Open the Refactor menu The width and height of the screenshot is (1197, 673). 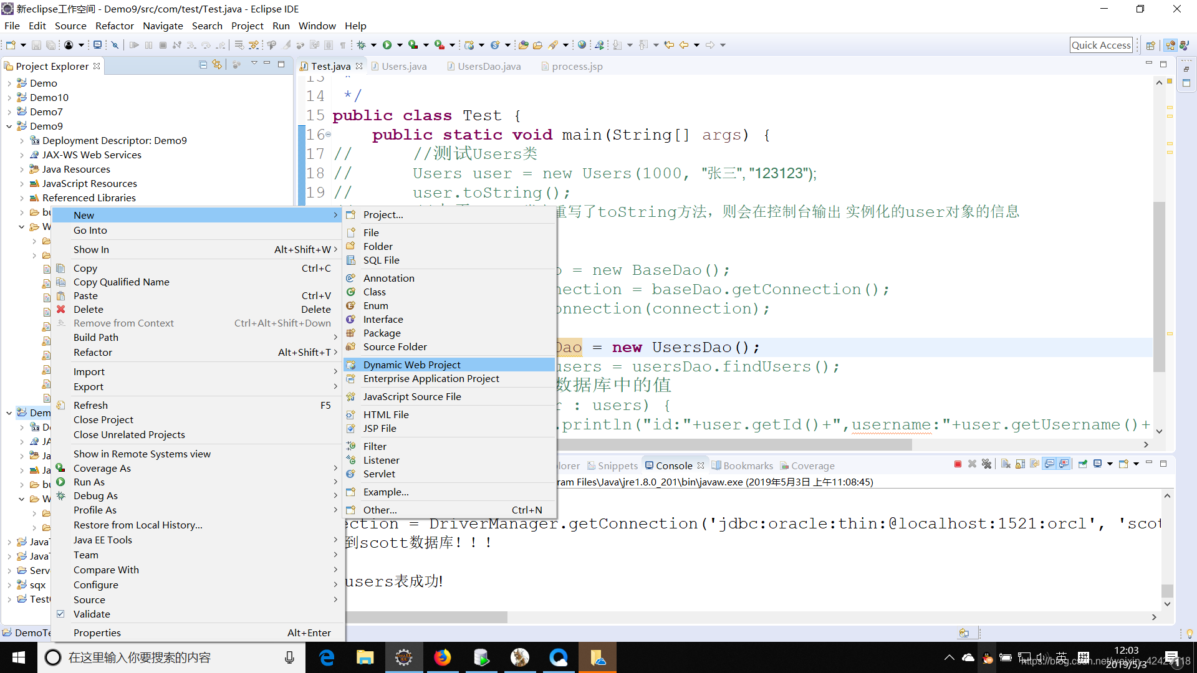click(115, 26)
